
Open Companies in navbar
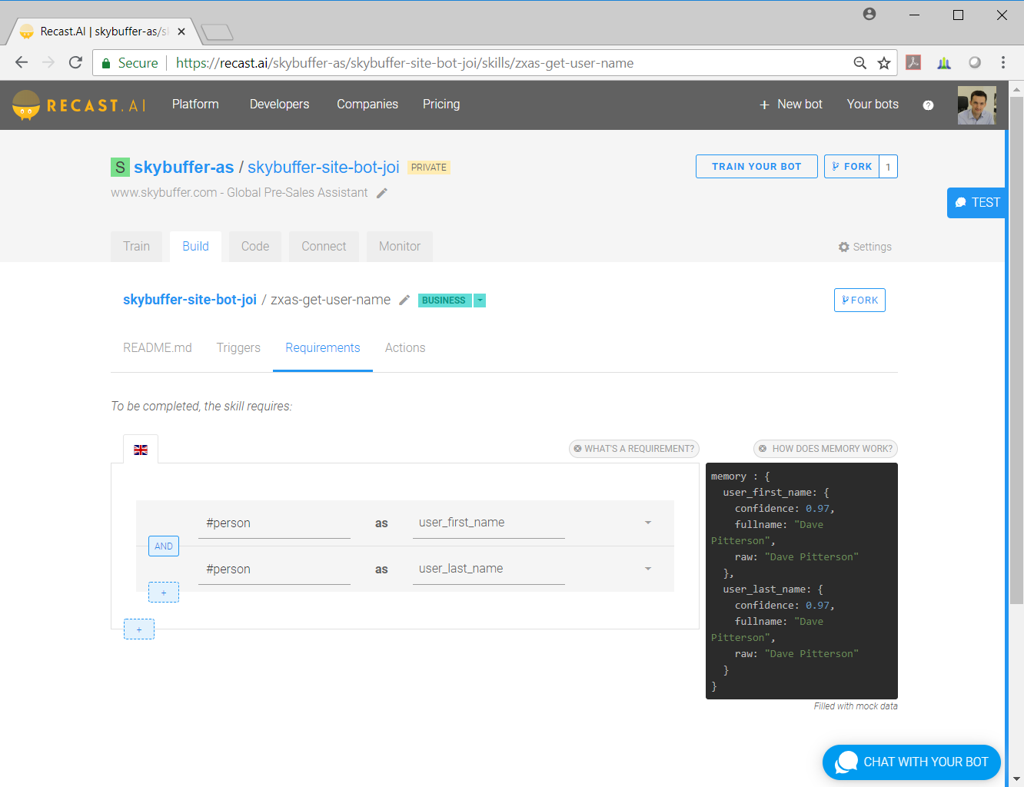click(x=367, y=105)
